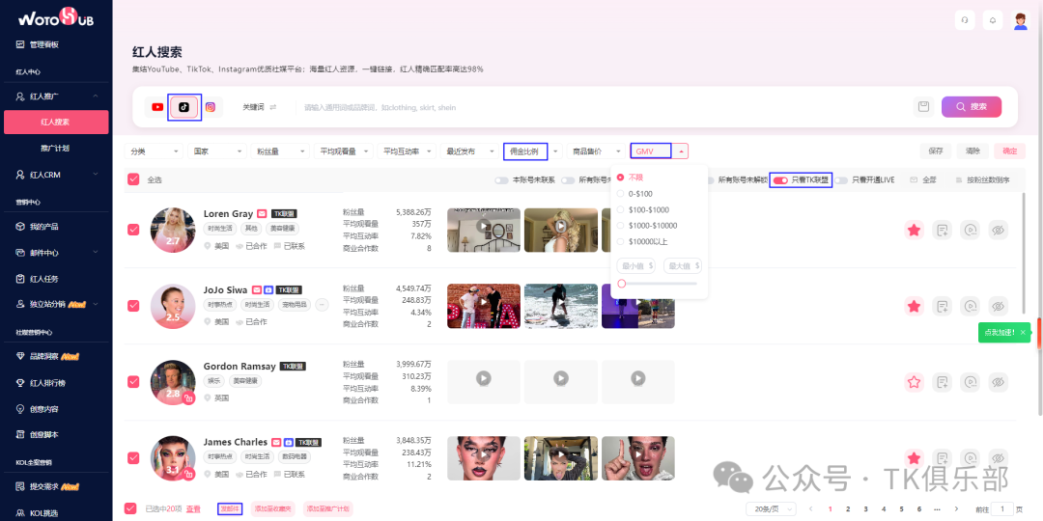Favorite Gordon Ramsay with the outlined star
This screenshot has width=1043, height=521.
pyautogui.click(x=914, y=382)
